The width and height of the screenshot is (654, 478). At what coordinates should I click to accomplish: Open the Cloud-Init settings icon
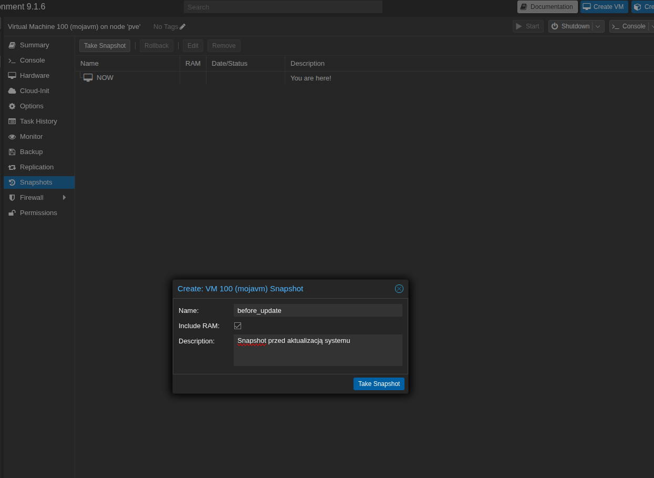[12, 90]
